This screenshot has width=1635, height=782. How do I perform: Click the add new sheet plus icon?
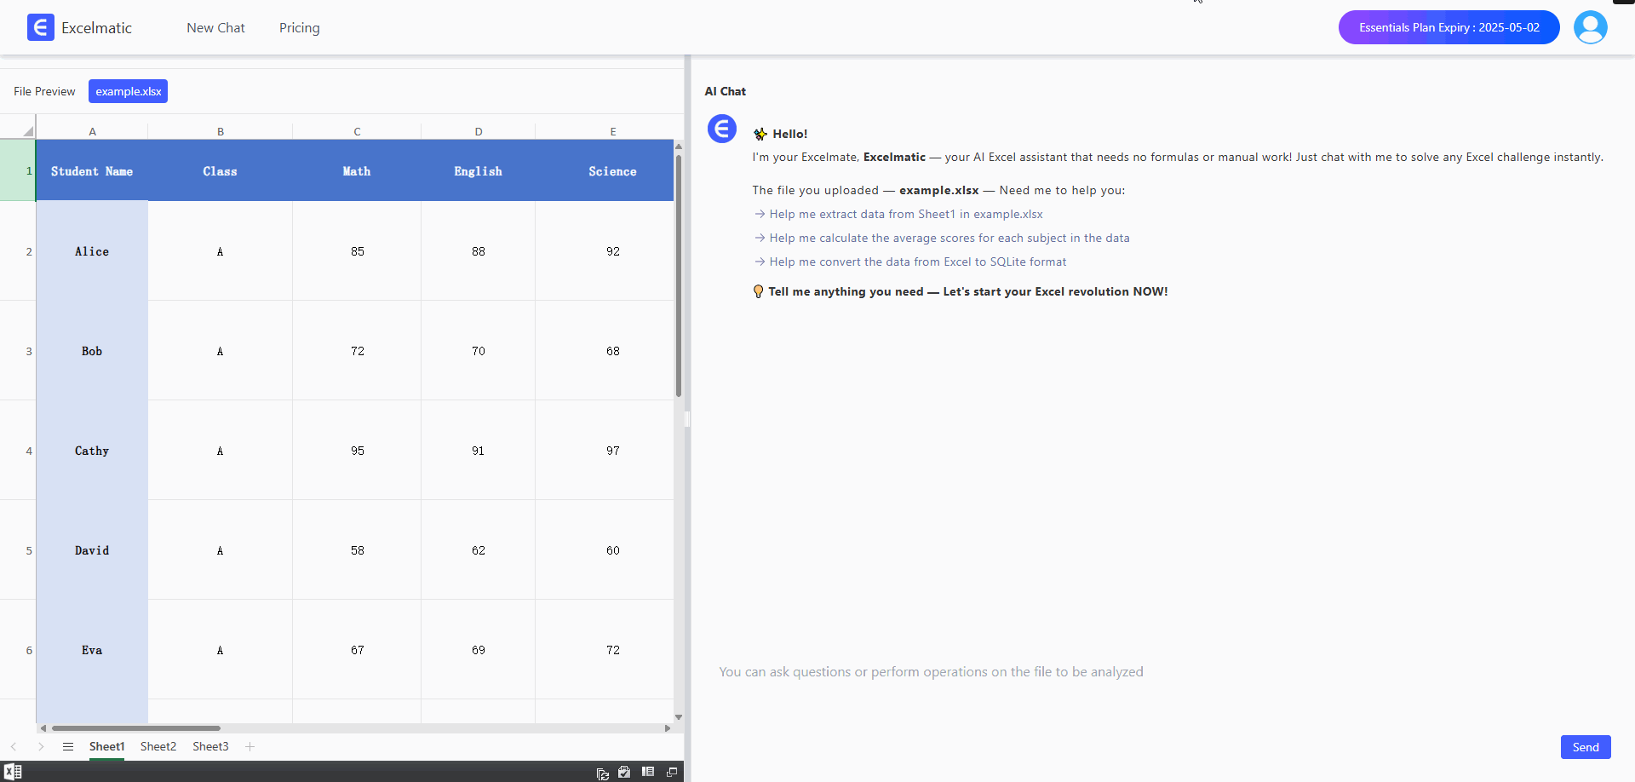coord(250,747)
